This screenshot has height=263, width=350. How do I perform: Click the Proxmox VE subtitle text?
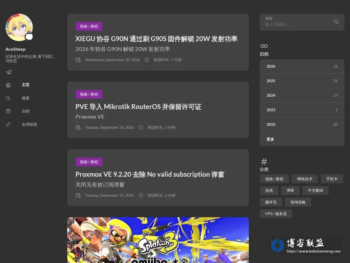pos(90,117)
